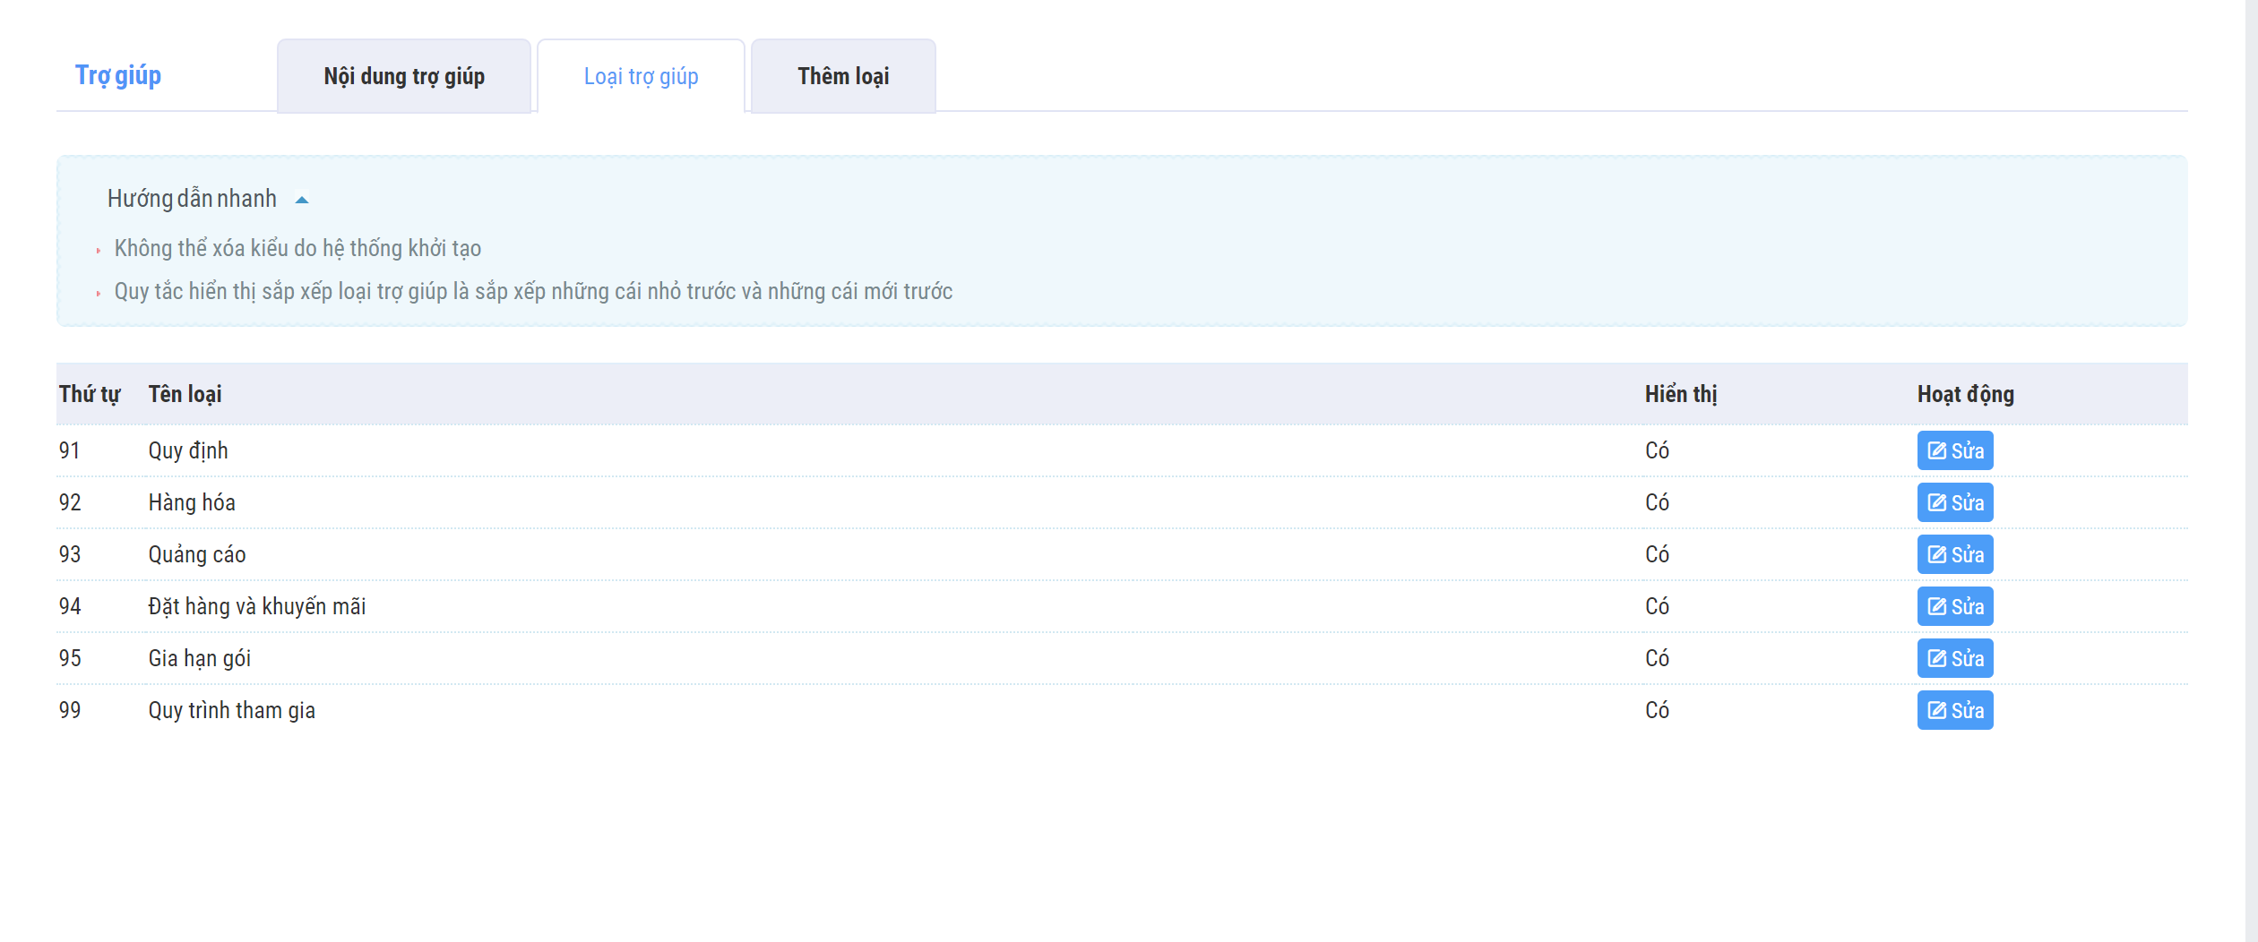
Task: Click edit icon for Quy định row
Action: [x=1937, y=450]
